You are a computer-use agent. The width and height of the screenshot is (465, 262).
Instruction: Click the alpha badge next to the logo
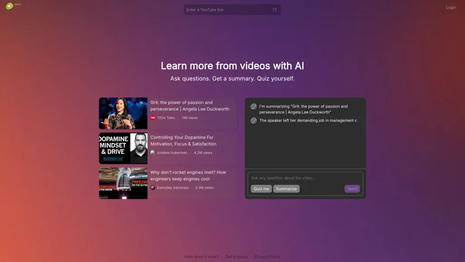(x=17, y=5)
